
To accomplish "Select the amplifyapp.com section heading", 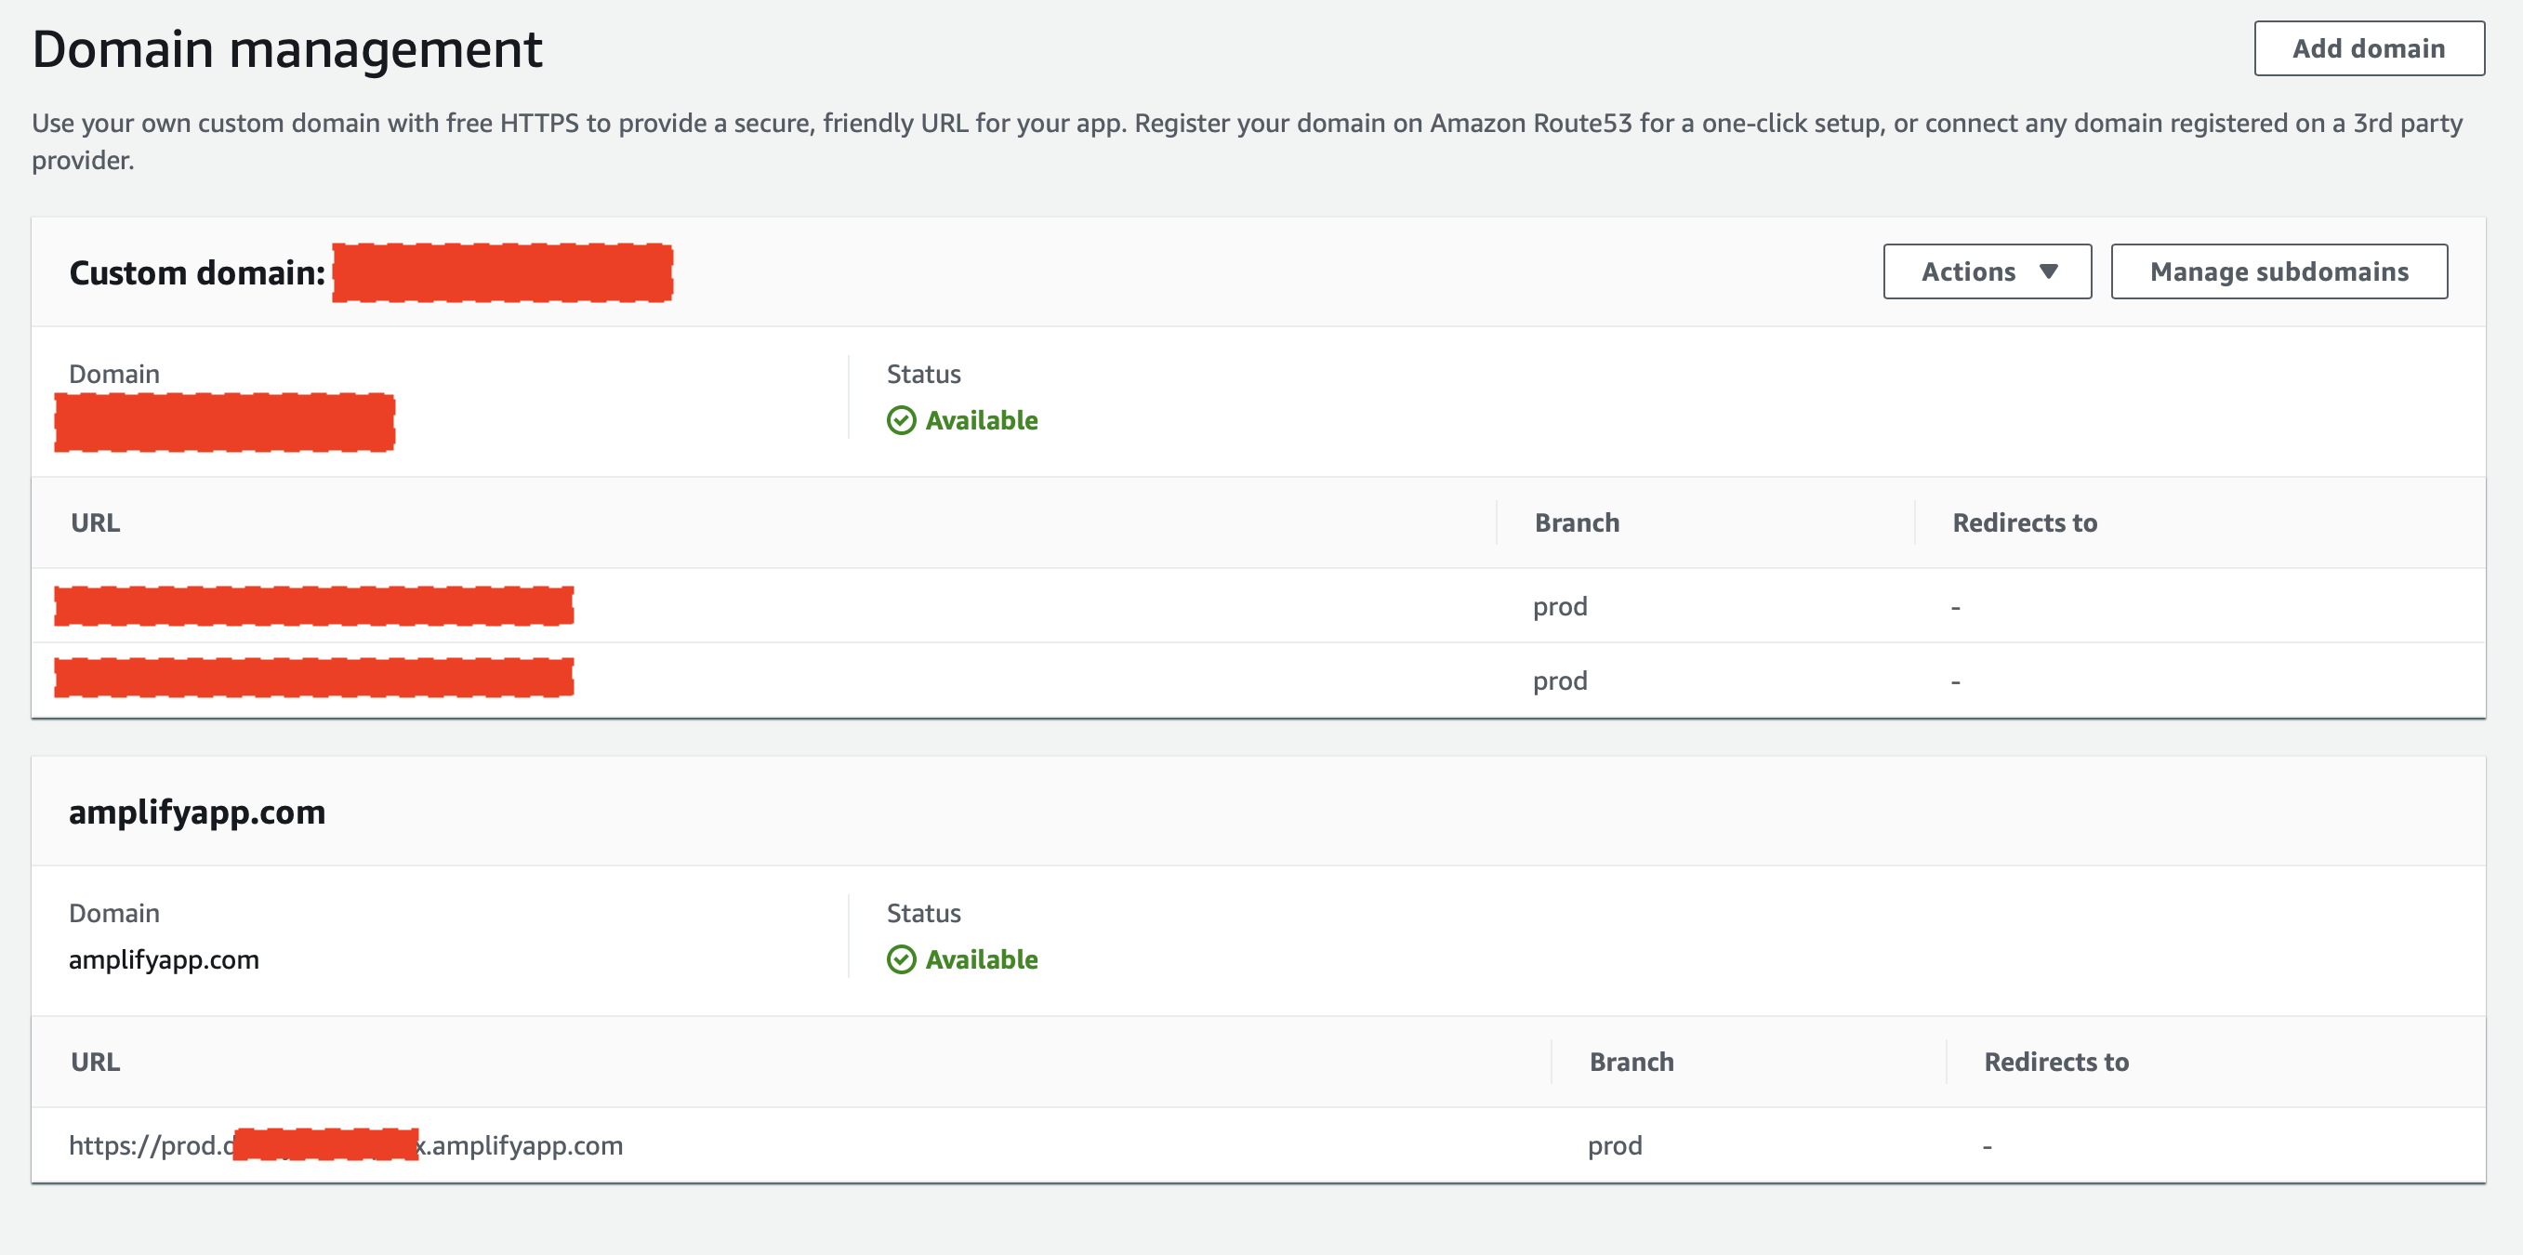I will click(197, 812).
